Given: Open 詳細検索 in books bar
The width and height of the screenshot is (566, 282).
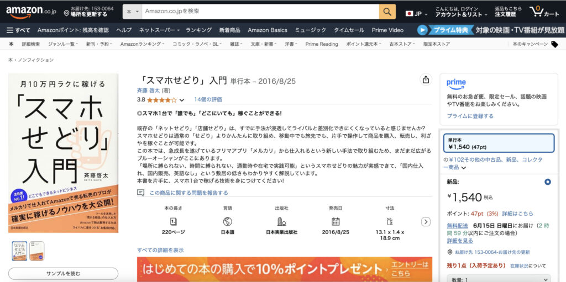Looking at the screenshot, I should coord(31,44).
